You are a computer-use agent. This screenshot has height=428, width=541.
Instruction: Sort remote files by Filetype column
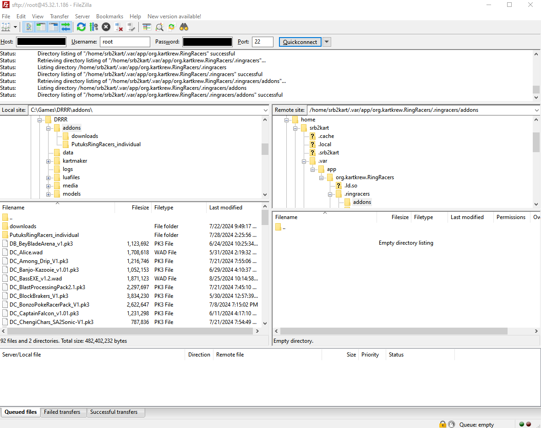[429, 217]
